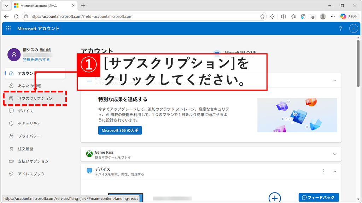Click the 特典を表示する link
The height and width of the screenshot is (203, 362).
click(x=36, y=60)
